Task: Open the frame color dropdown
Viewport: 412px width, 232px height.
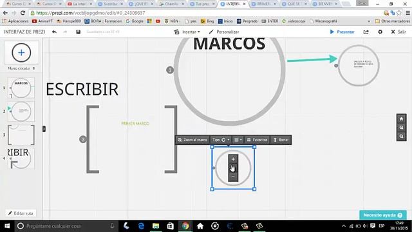Action: pyautogui.click(x=238, y=140)
